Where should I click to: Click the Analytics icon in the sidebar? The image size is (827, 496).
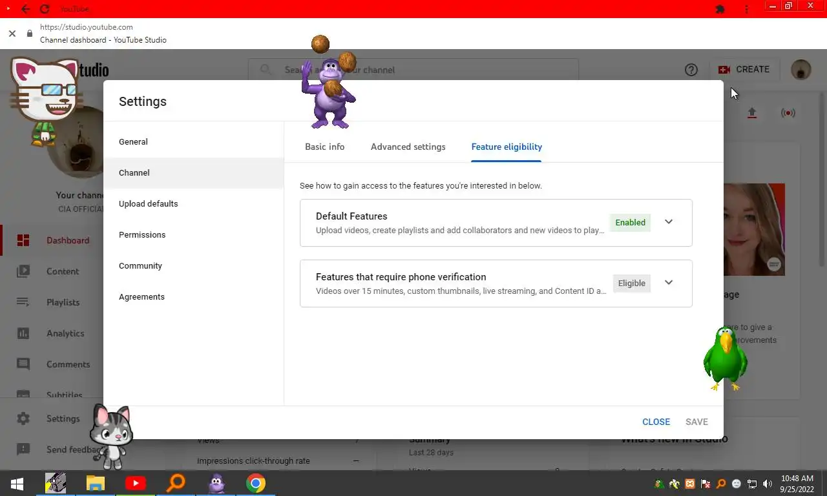[x=23, y=333]
